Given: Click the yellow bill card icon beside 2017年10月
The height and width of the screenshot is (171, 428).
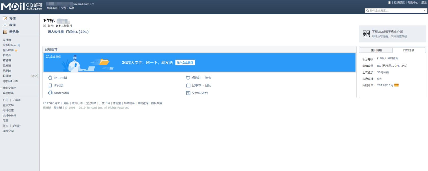Looking at the screenshot, I should coord(396,85).
